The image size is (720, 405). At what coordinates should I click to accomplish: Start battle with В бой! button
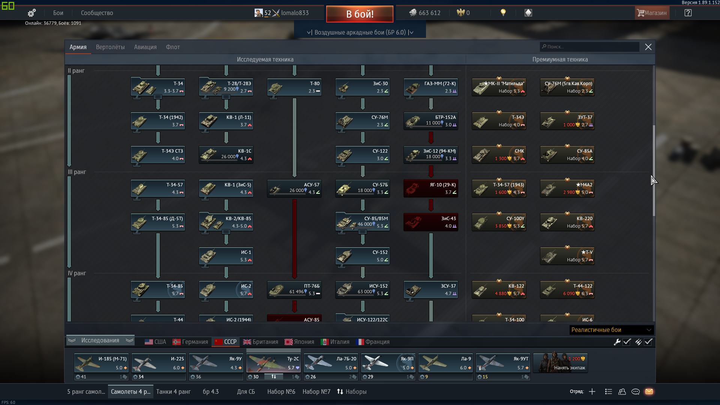click(360, 14)
